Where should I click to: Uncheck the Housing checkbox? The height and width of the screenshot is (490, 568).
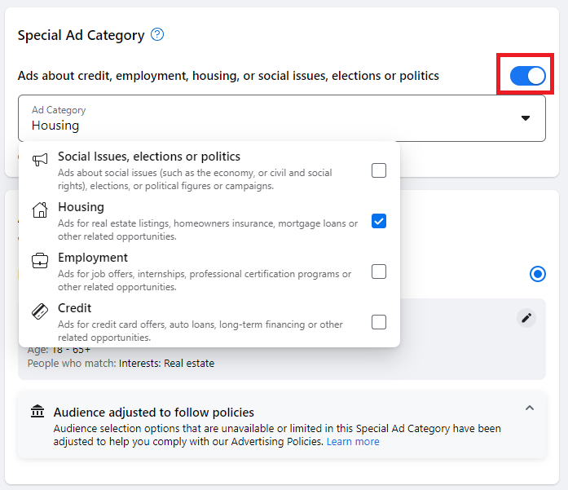click(379, 221)
